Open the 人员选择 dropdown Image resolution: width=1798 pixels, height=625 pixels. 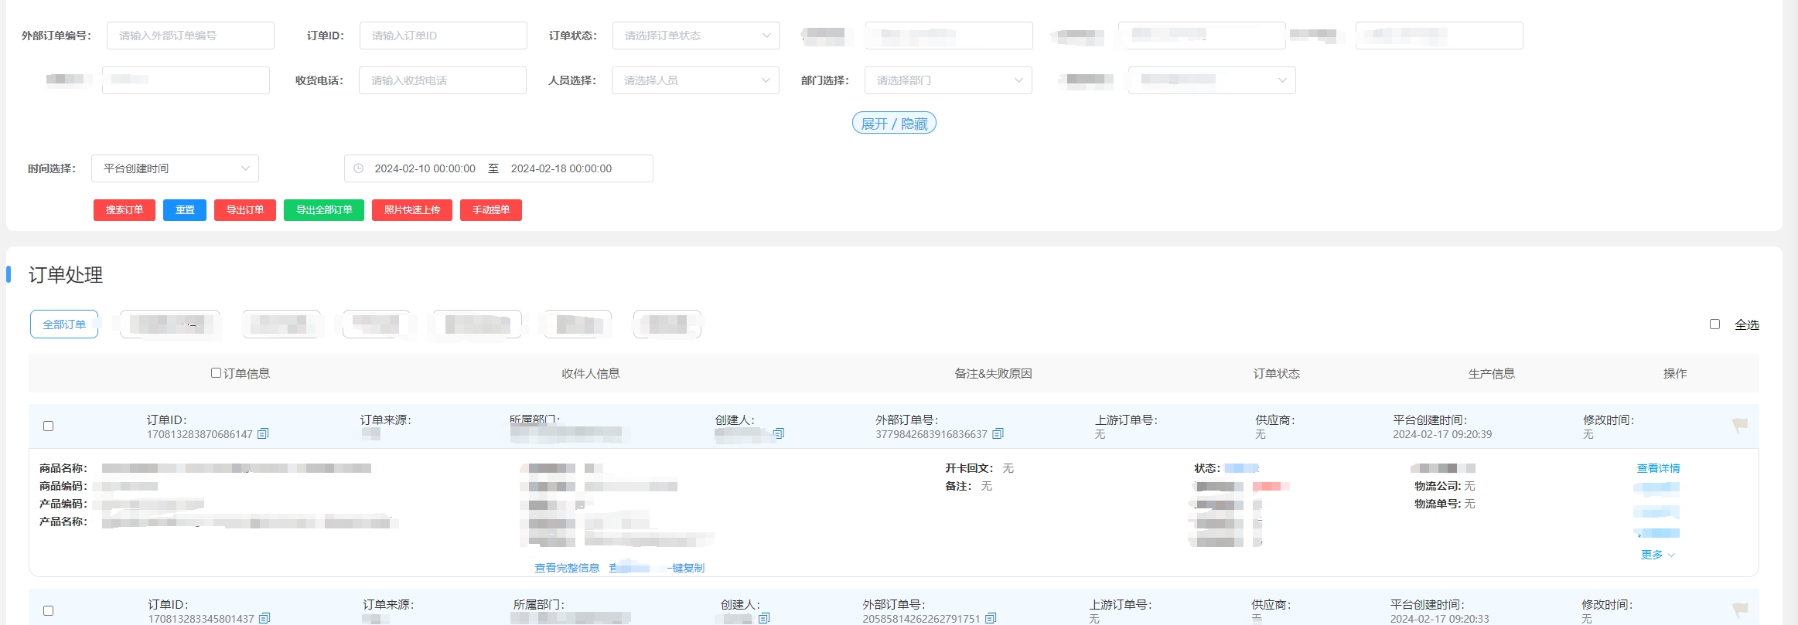point(695,80)
